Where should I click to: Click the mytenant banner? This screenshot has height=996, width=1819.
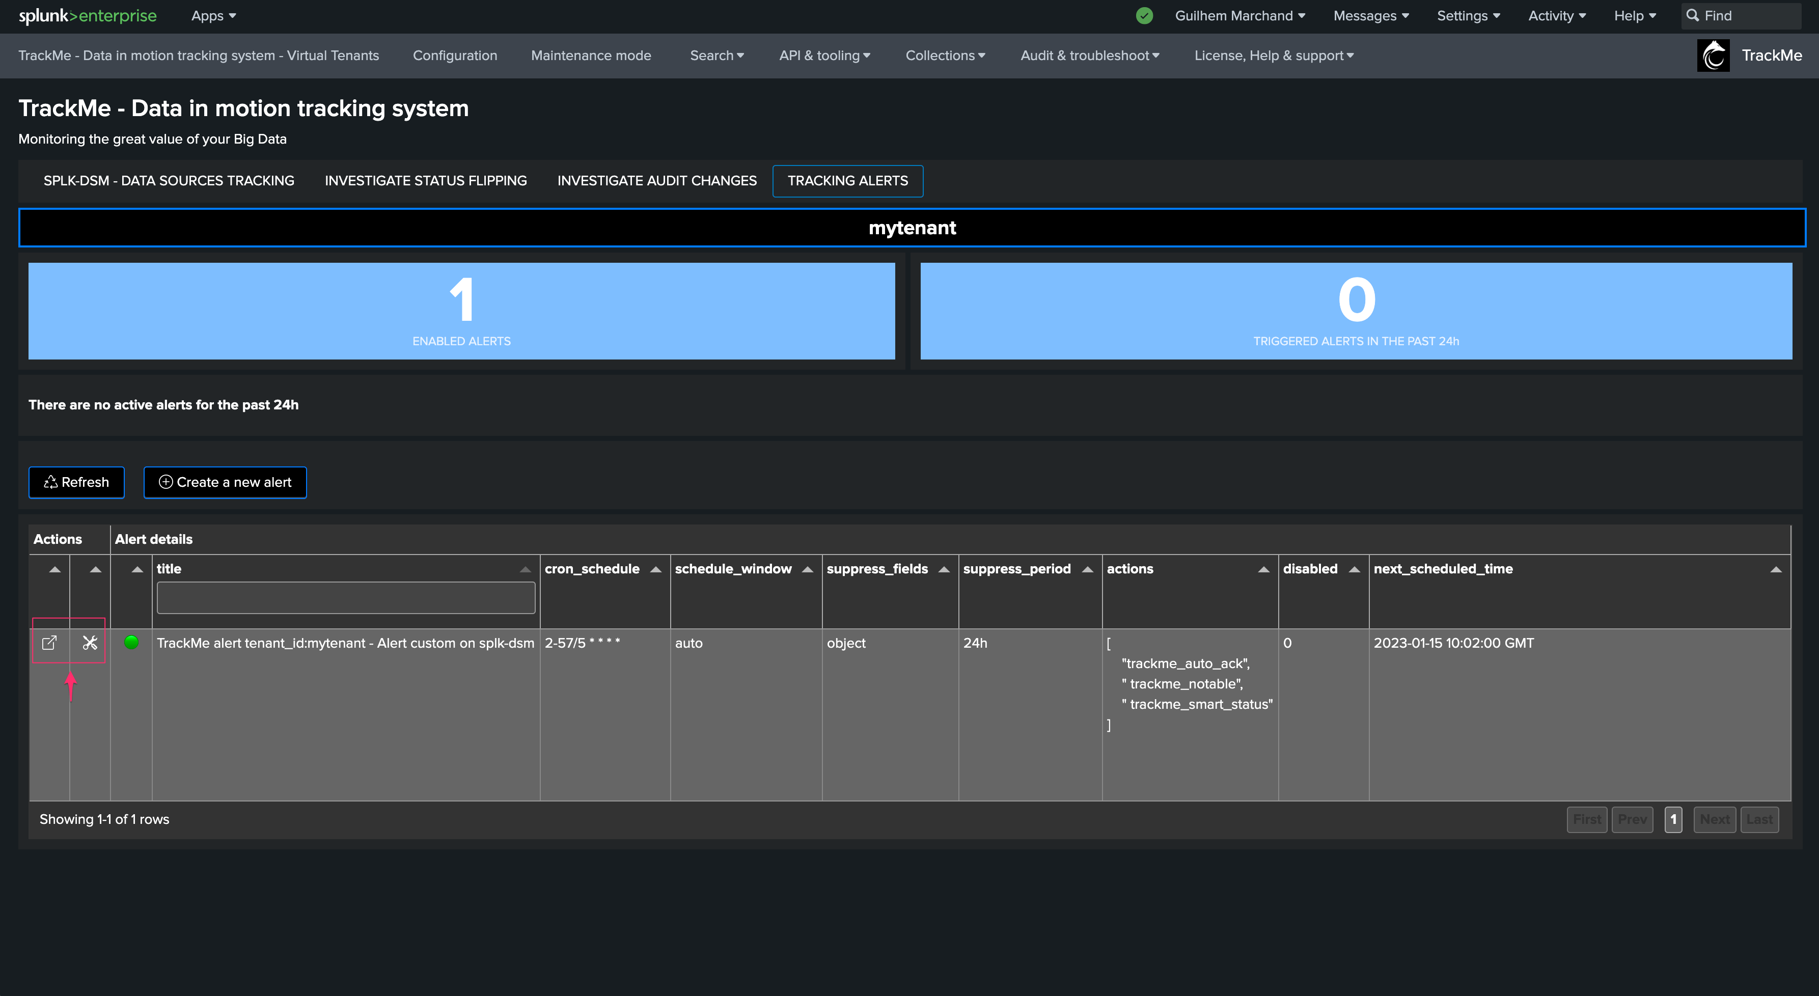[x=913, y=227]
